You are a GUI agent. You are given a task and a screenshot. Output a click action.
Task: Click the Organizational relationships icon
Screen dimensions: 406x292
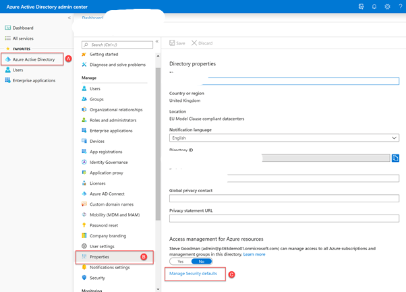(84, 109)
